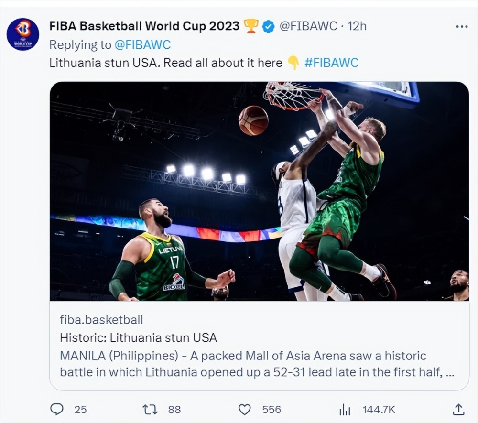Screen dimensions: 478x423
Task: Click the share icon below the tweet
Action: point(458,409)
